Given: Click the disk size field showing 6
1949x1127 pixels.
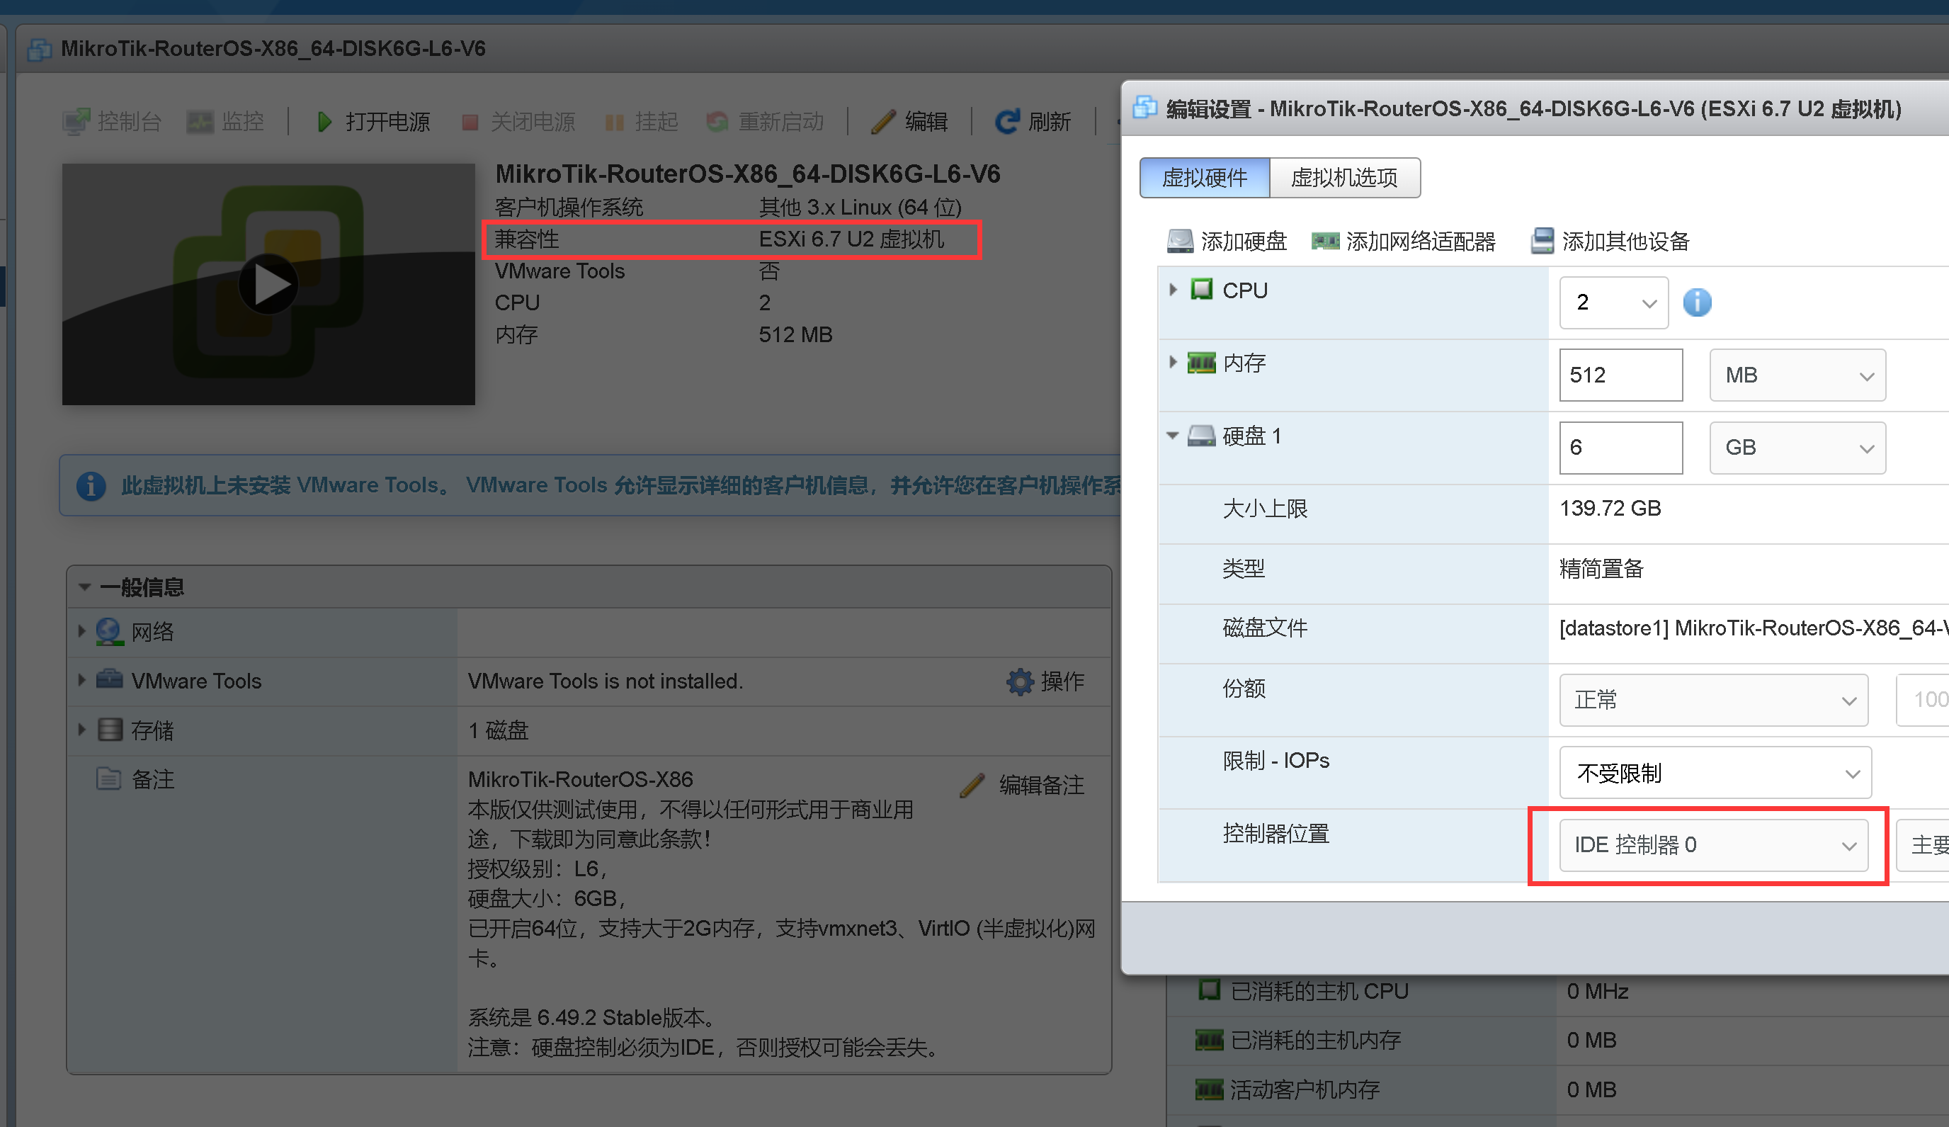Looking at the screenshot, I should [x=1621, y=448].
